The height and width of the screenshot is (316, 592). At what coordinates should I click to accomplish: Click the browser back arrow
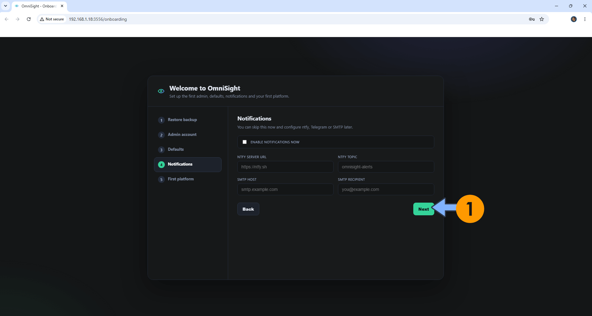(x=6, y=19)
